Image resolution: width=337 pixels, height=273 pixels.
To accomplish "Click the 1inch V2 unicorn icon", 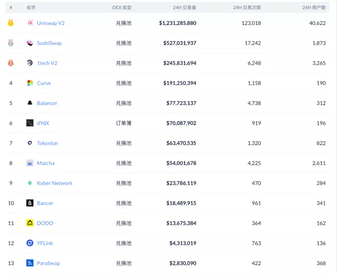I will 30,63.
